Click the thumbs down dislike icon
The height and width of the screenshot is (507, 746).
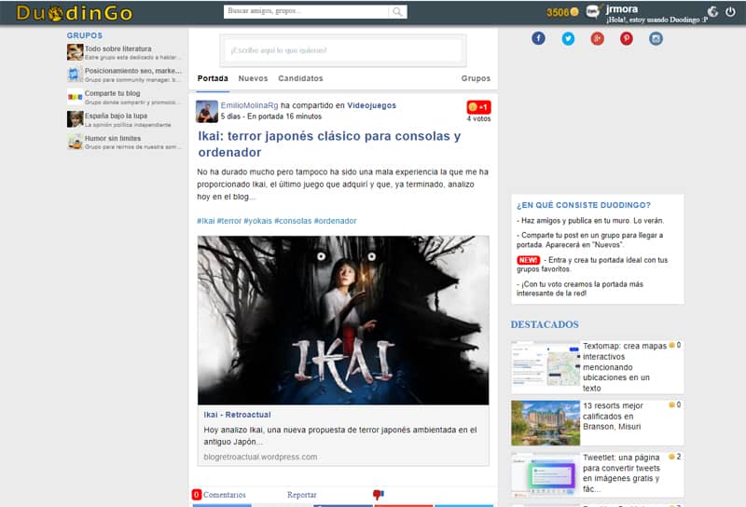click(x=379, y=495)
